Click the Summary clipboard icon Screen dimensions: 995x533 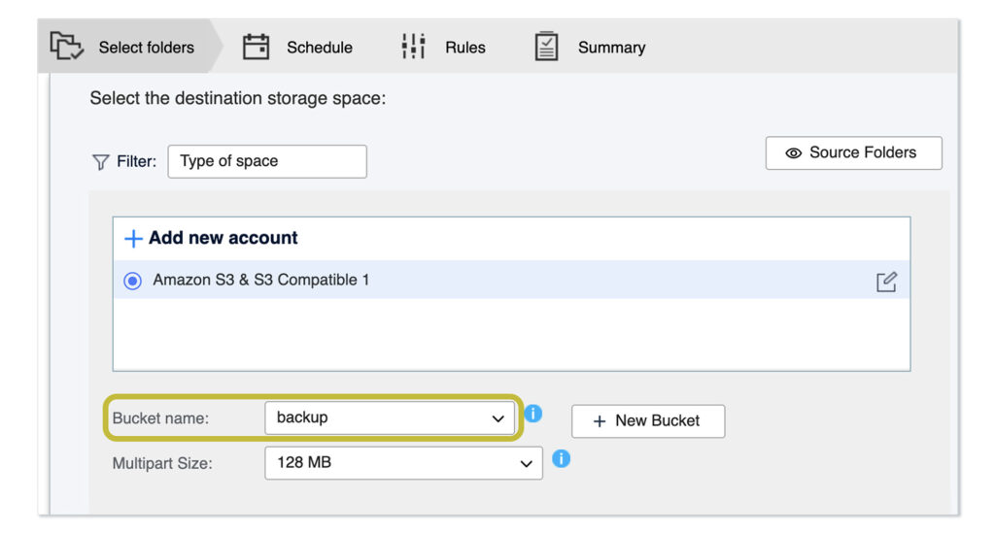(547, 47)
